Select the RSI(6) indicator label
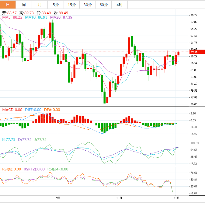This screenshot has width=205, height=203. click(12, 169)
